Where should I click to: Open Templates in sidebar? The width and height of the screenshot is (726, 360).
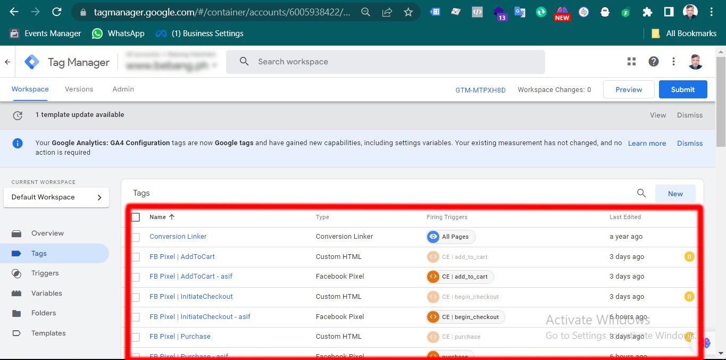(48, 333)
